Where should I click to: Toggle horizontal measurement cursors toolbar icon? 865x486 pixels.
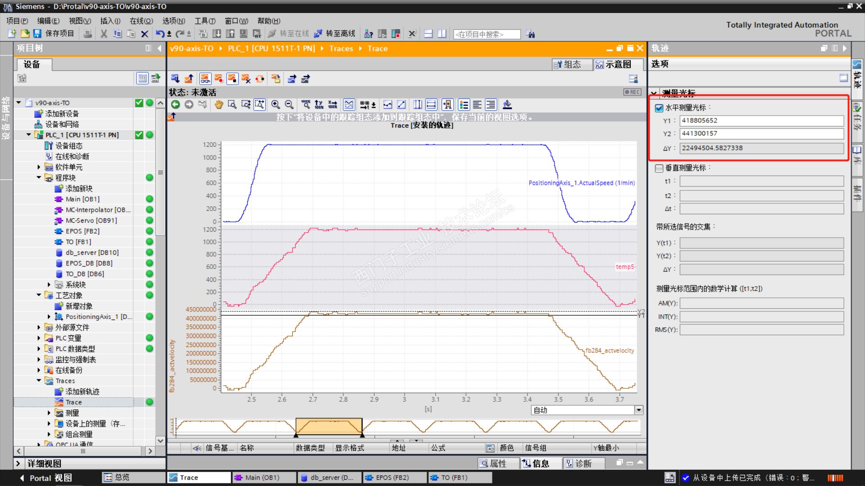click(431, 105)
